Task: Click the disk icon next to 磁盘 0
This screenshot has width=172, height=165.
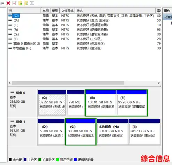Action: (12, 92)
